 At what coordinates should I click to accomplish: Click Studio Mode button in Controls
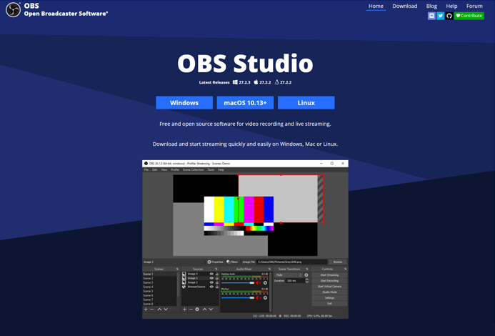pos(329,292)
